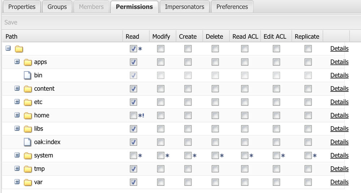Enable Modify permission for content
Image resolution: width=361 pixels, height=193 pixels.
(x=160, y=89)
